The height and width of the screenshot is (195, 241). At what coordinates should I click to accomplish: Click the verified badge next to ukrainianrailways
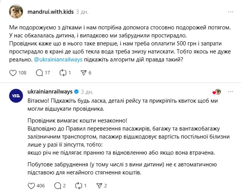click(x=76, y=92)
